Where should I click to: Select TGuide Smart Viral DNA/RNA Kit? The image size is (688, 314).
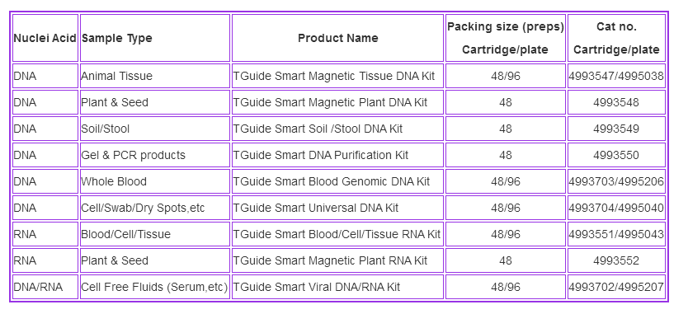[316, 286]
